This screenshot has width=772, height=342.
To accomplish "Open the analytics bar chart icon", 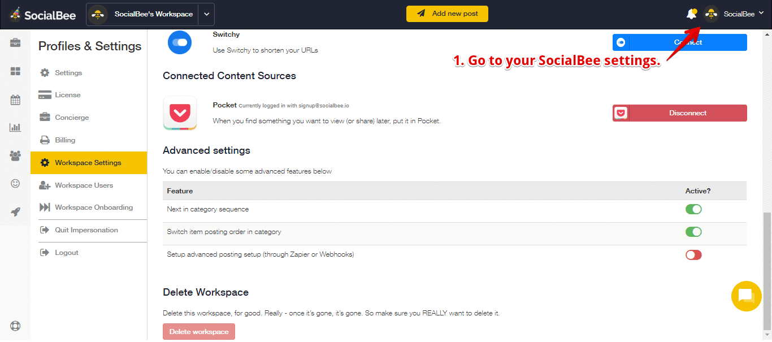I will pos(15,127).
